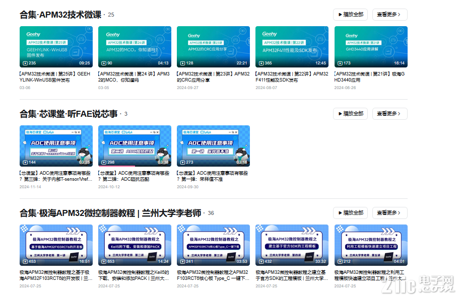Click play-count icon showing 432 on SDK工程模板 tutorial
The width and height of the screenshot is (459, 297).
261,262
